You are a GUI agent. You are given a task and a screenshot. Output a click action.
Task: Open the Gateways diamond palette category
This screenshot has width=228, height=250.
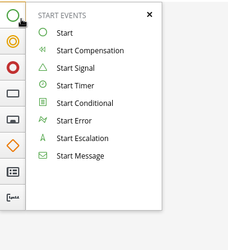tap(13, 145)
